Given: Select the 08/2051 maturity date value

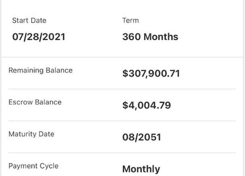Looking at the screenshot, I should [x=142, y=137].
